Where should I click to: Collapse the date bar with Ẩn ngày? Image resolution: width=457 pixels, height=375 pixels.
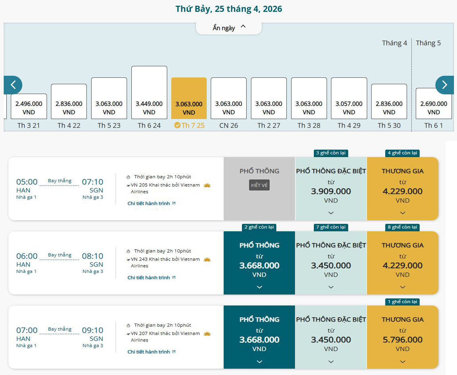[229, 28]
